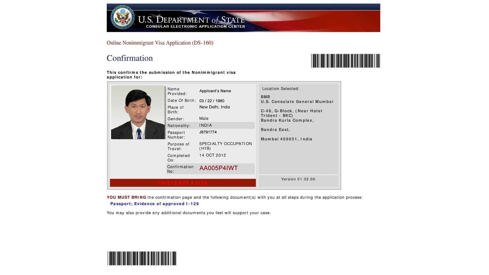
Task: Click the Location Selected header
Action: (x=281, y=89)
